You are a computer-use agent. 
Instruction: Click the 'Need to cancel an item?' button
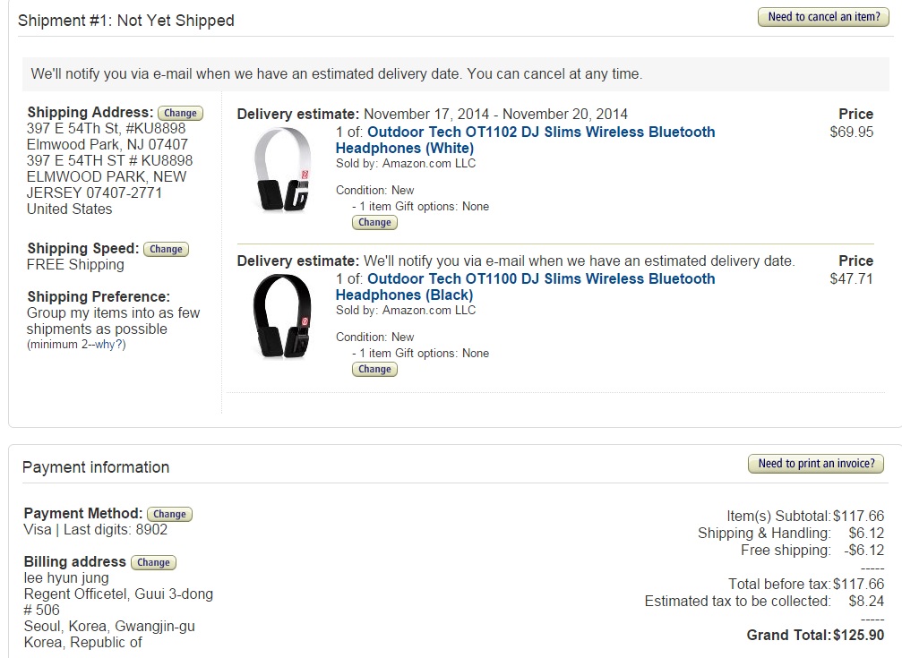pos(824,17)
